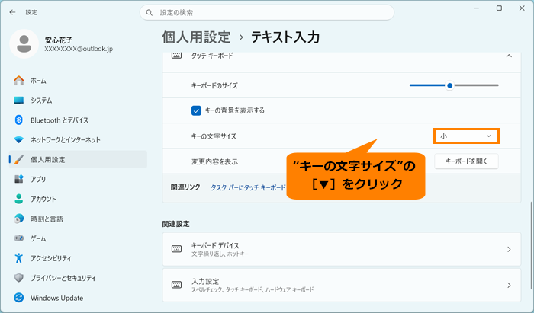This screenshot has width=534, height=313.
Task: Open ネットワークとインターネット settings
Action: point(78,139)
